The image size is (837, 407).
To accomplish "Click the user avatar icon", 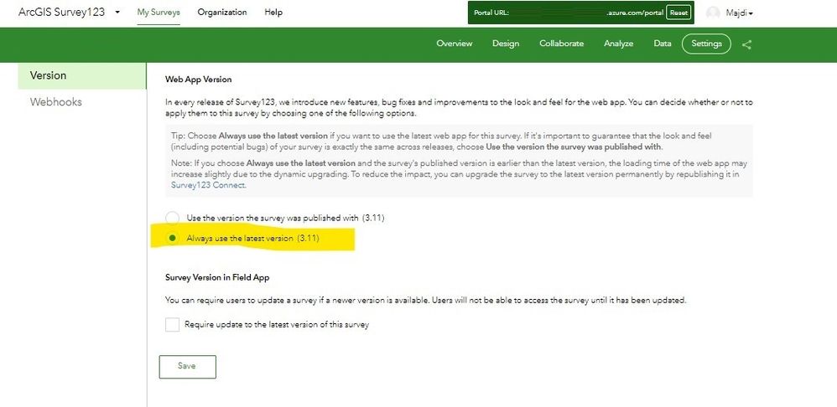I will pos(713,13).
